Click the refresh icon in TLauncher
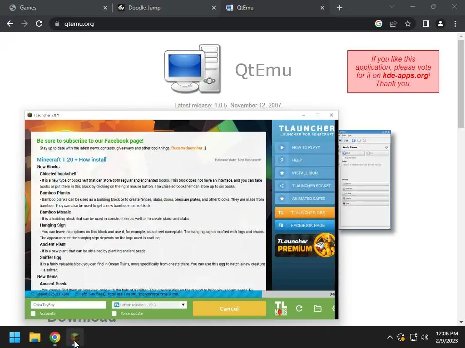The image size is (465, 348). (x=299, y=309)
